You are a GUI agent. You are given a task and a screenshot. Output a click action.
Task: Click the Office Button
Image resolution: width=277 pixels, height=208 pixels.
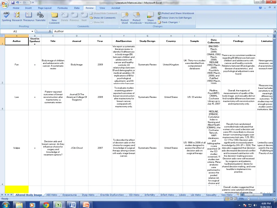click(5, 5)
